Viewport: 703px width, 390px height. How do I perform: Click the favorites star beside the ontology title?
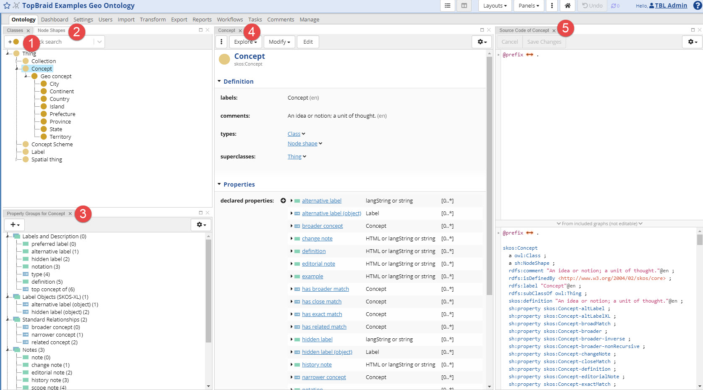(7, 5)
